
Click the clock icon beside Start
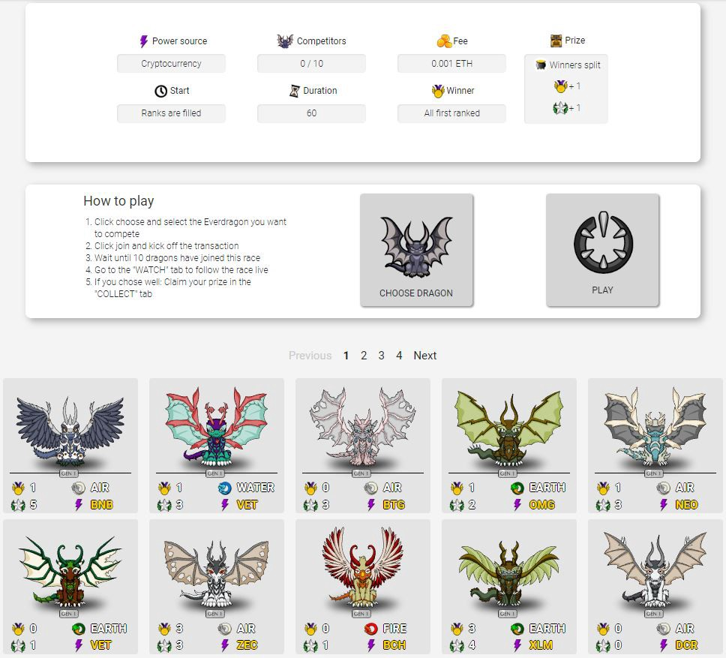[x=160, y=91]
